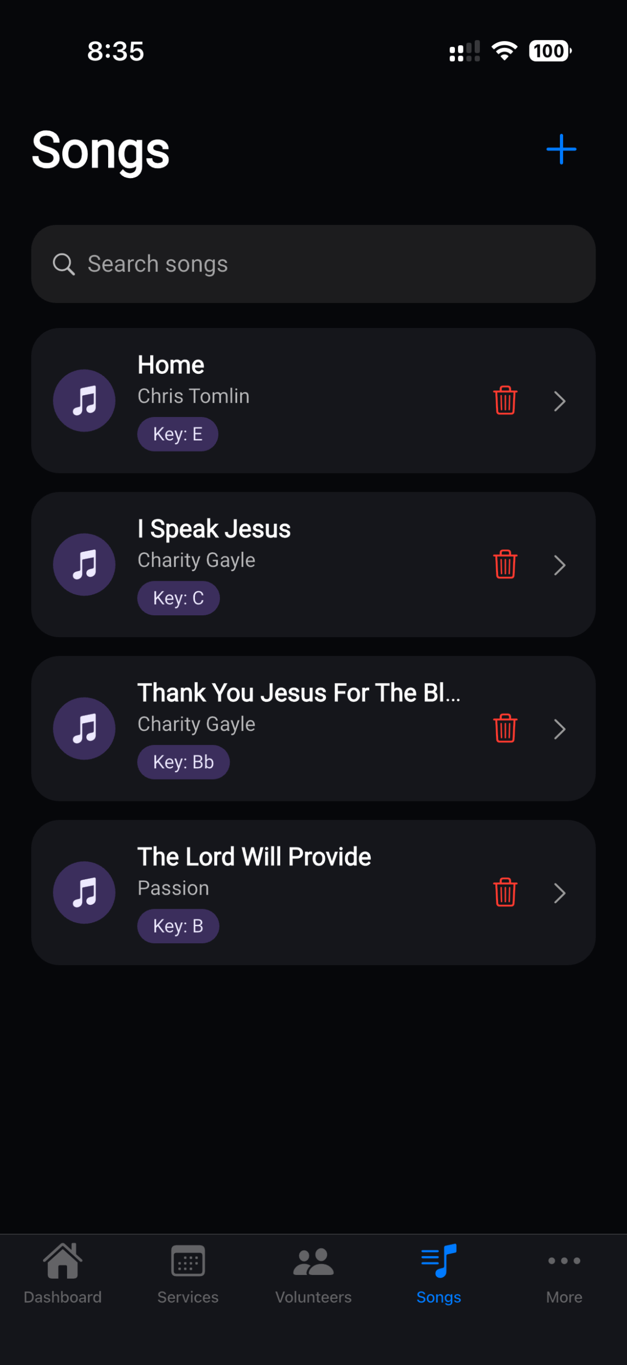
Task: Tap the music note icon beside I Speak Jesus
Action: (84, 564)
